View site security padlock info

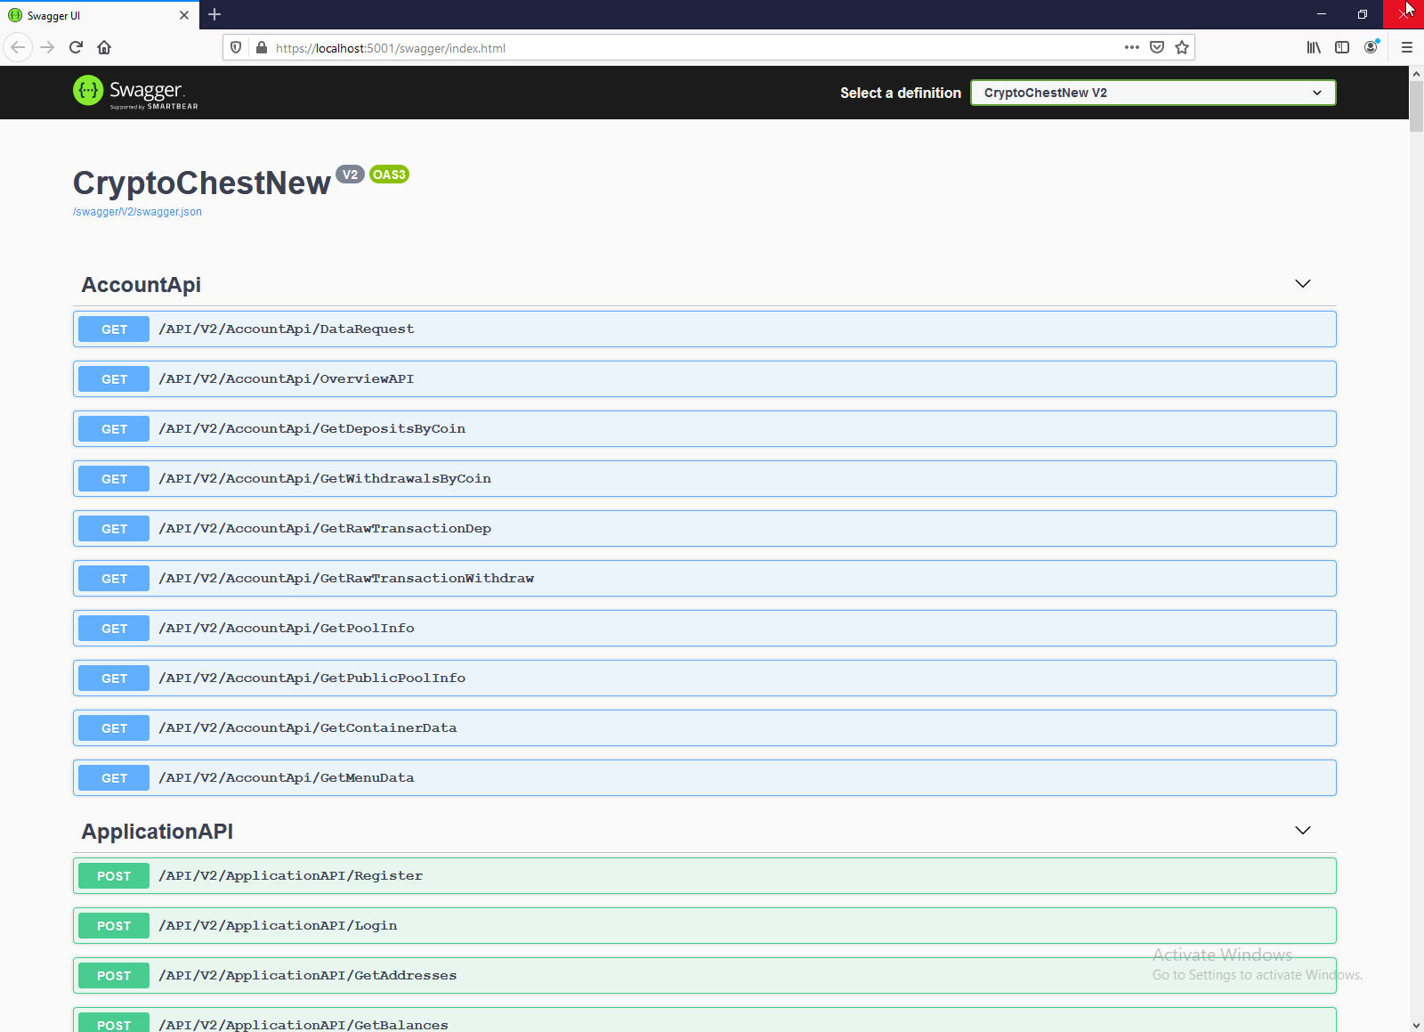click(262, 48)
